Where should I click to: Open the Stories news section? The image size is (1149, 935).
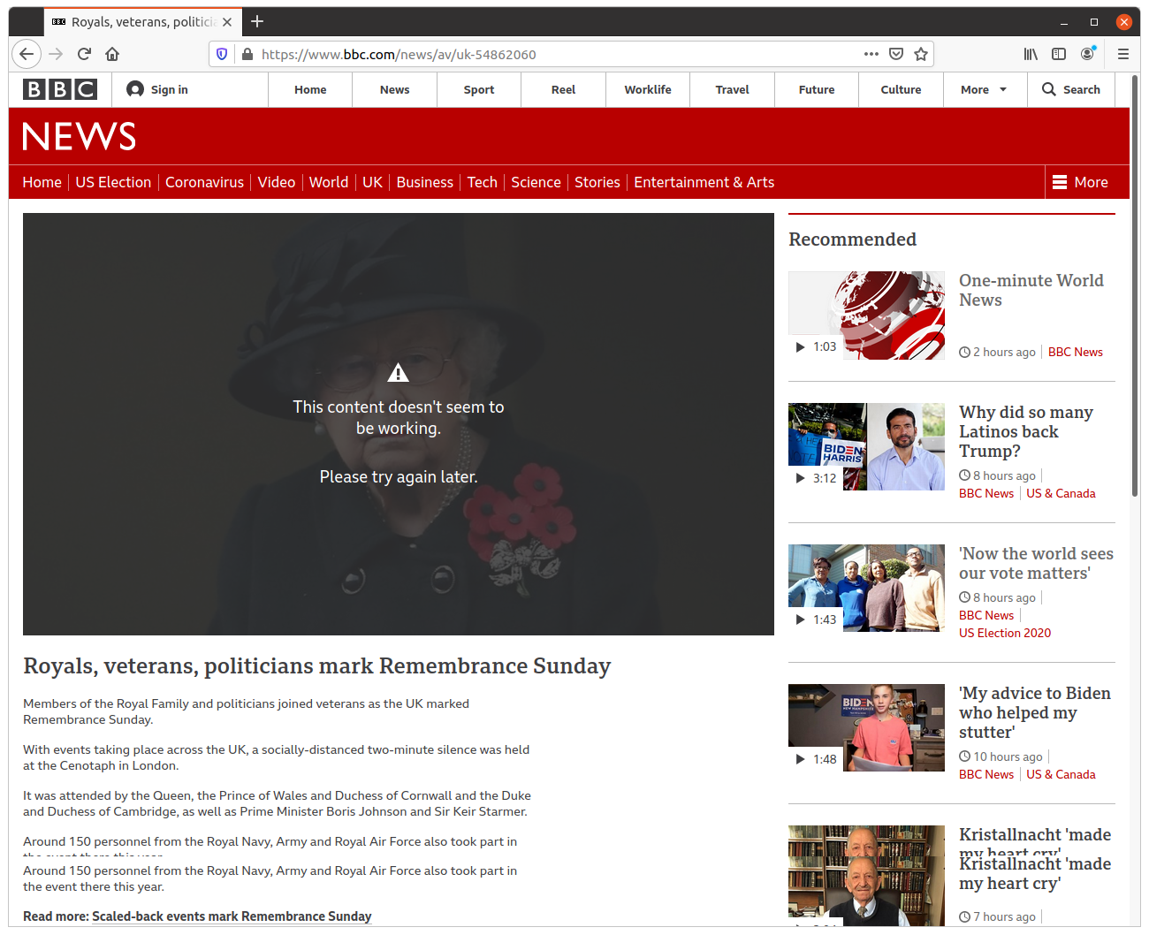[x=597, y=182]
